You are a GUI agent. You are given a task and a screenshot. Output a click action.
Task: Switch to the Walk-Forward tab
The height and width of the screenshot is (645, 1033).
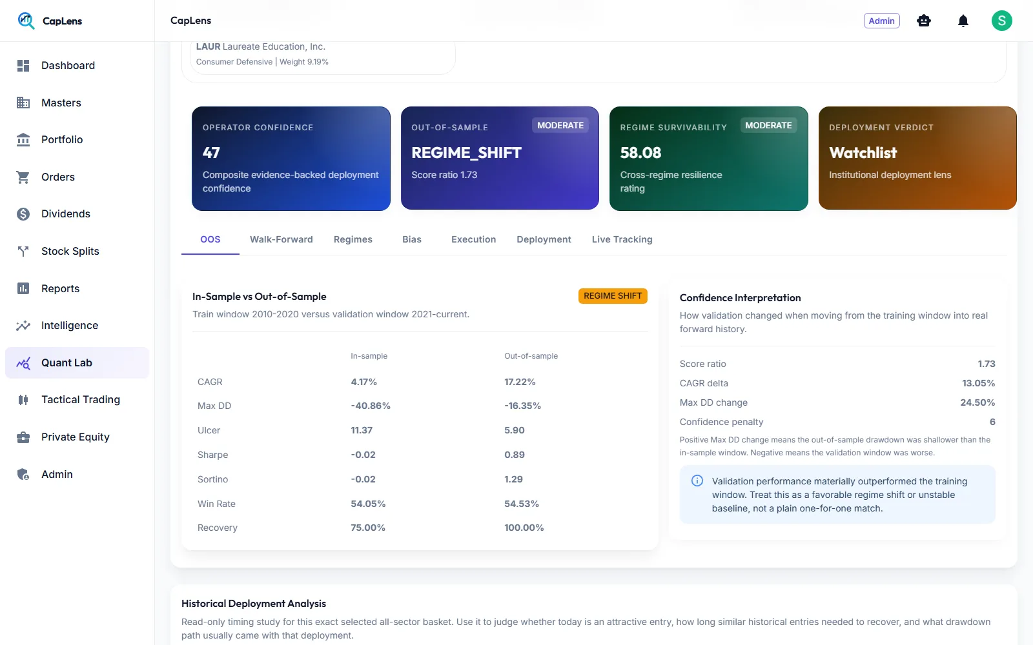[281, 239]
